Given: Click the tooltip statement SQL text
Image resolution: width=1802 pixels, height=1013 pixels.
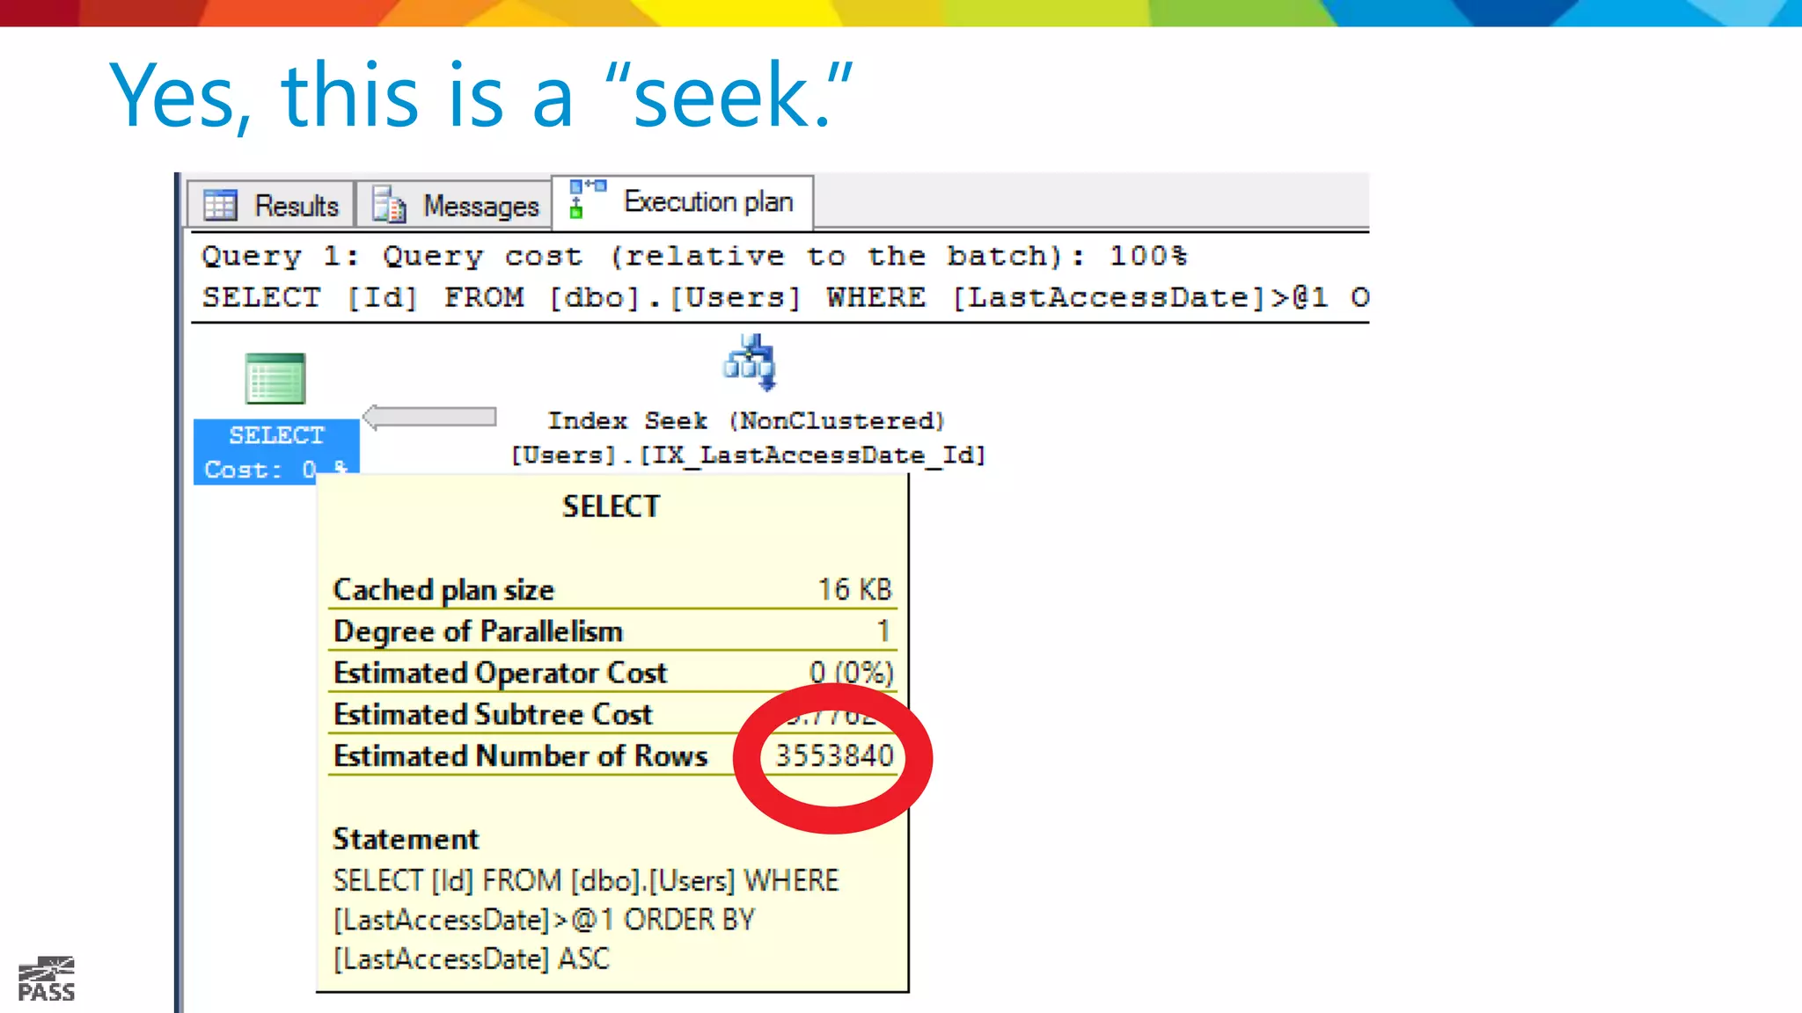Looking at the screenshot, I should click(x=586, y=919).
